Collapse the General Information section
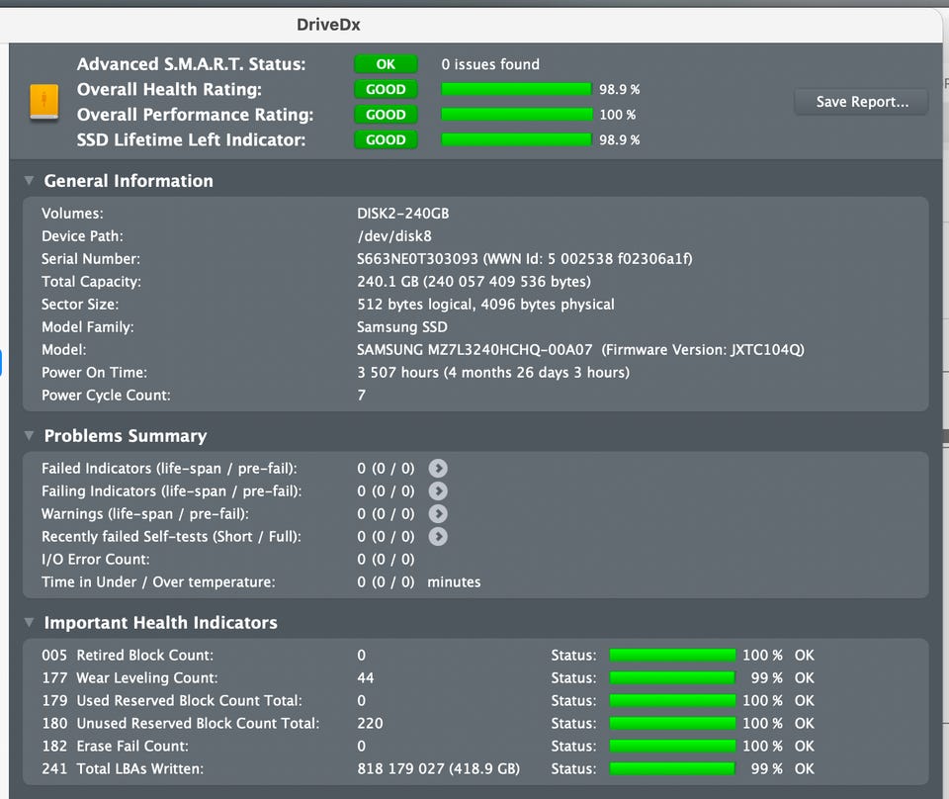 tap(29, 180)
